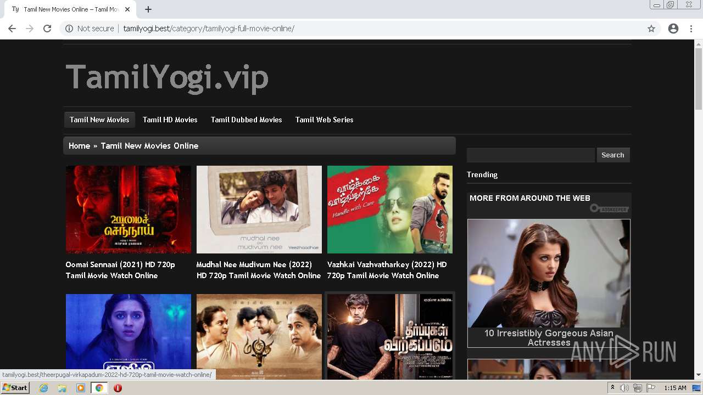Click the page scrollbar up arrow
This screenshot has width=703, height=395.
(x=699, y=43)
